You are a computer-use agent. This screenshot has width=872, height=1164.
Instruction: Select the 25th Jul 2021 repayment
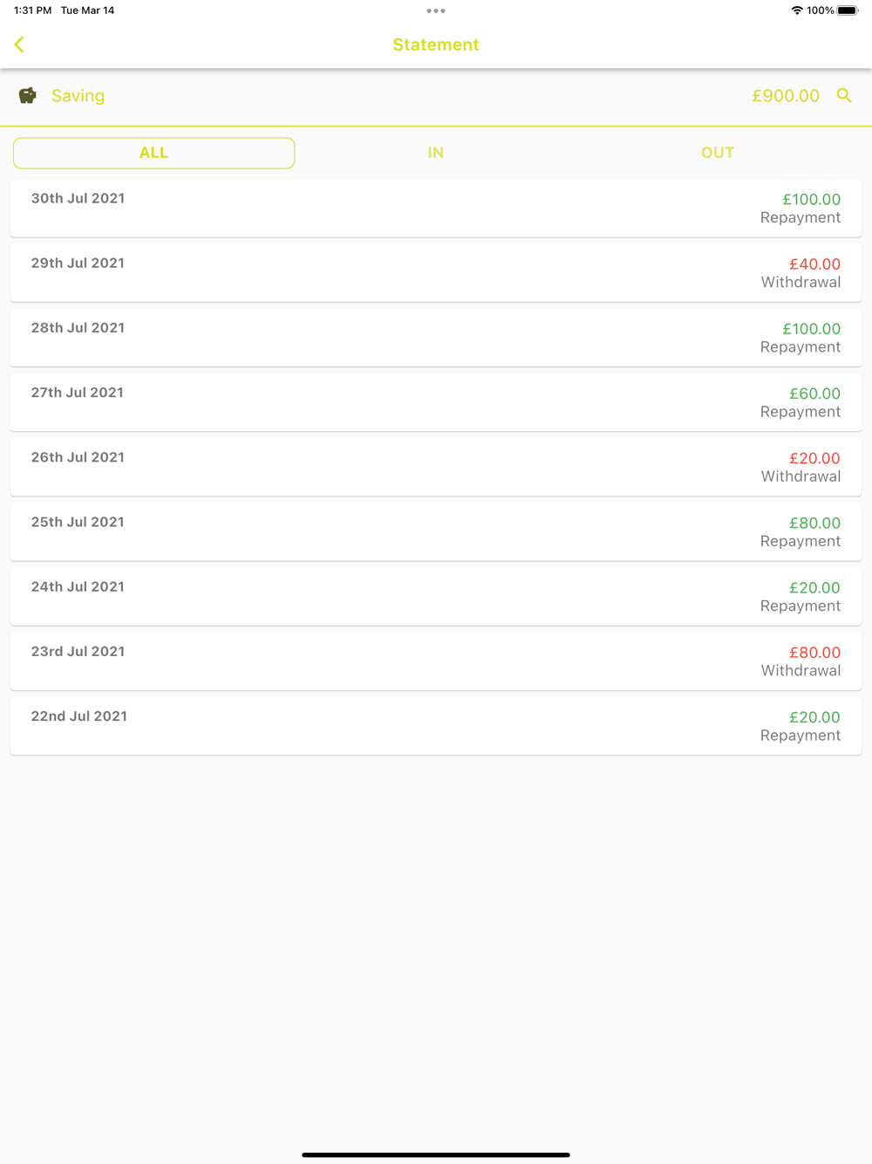(435, 531)
